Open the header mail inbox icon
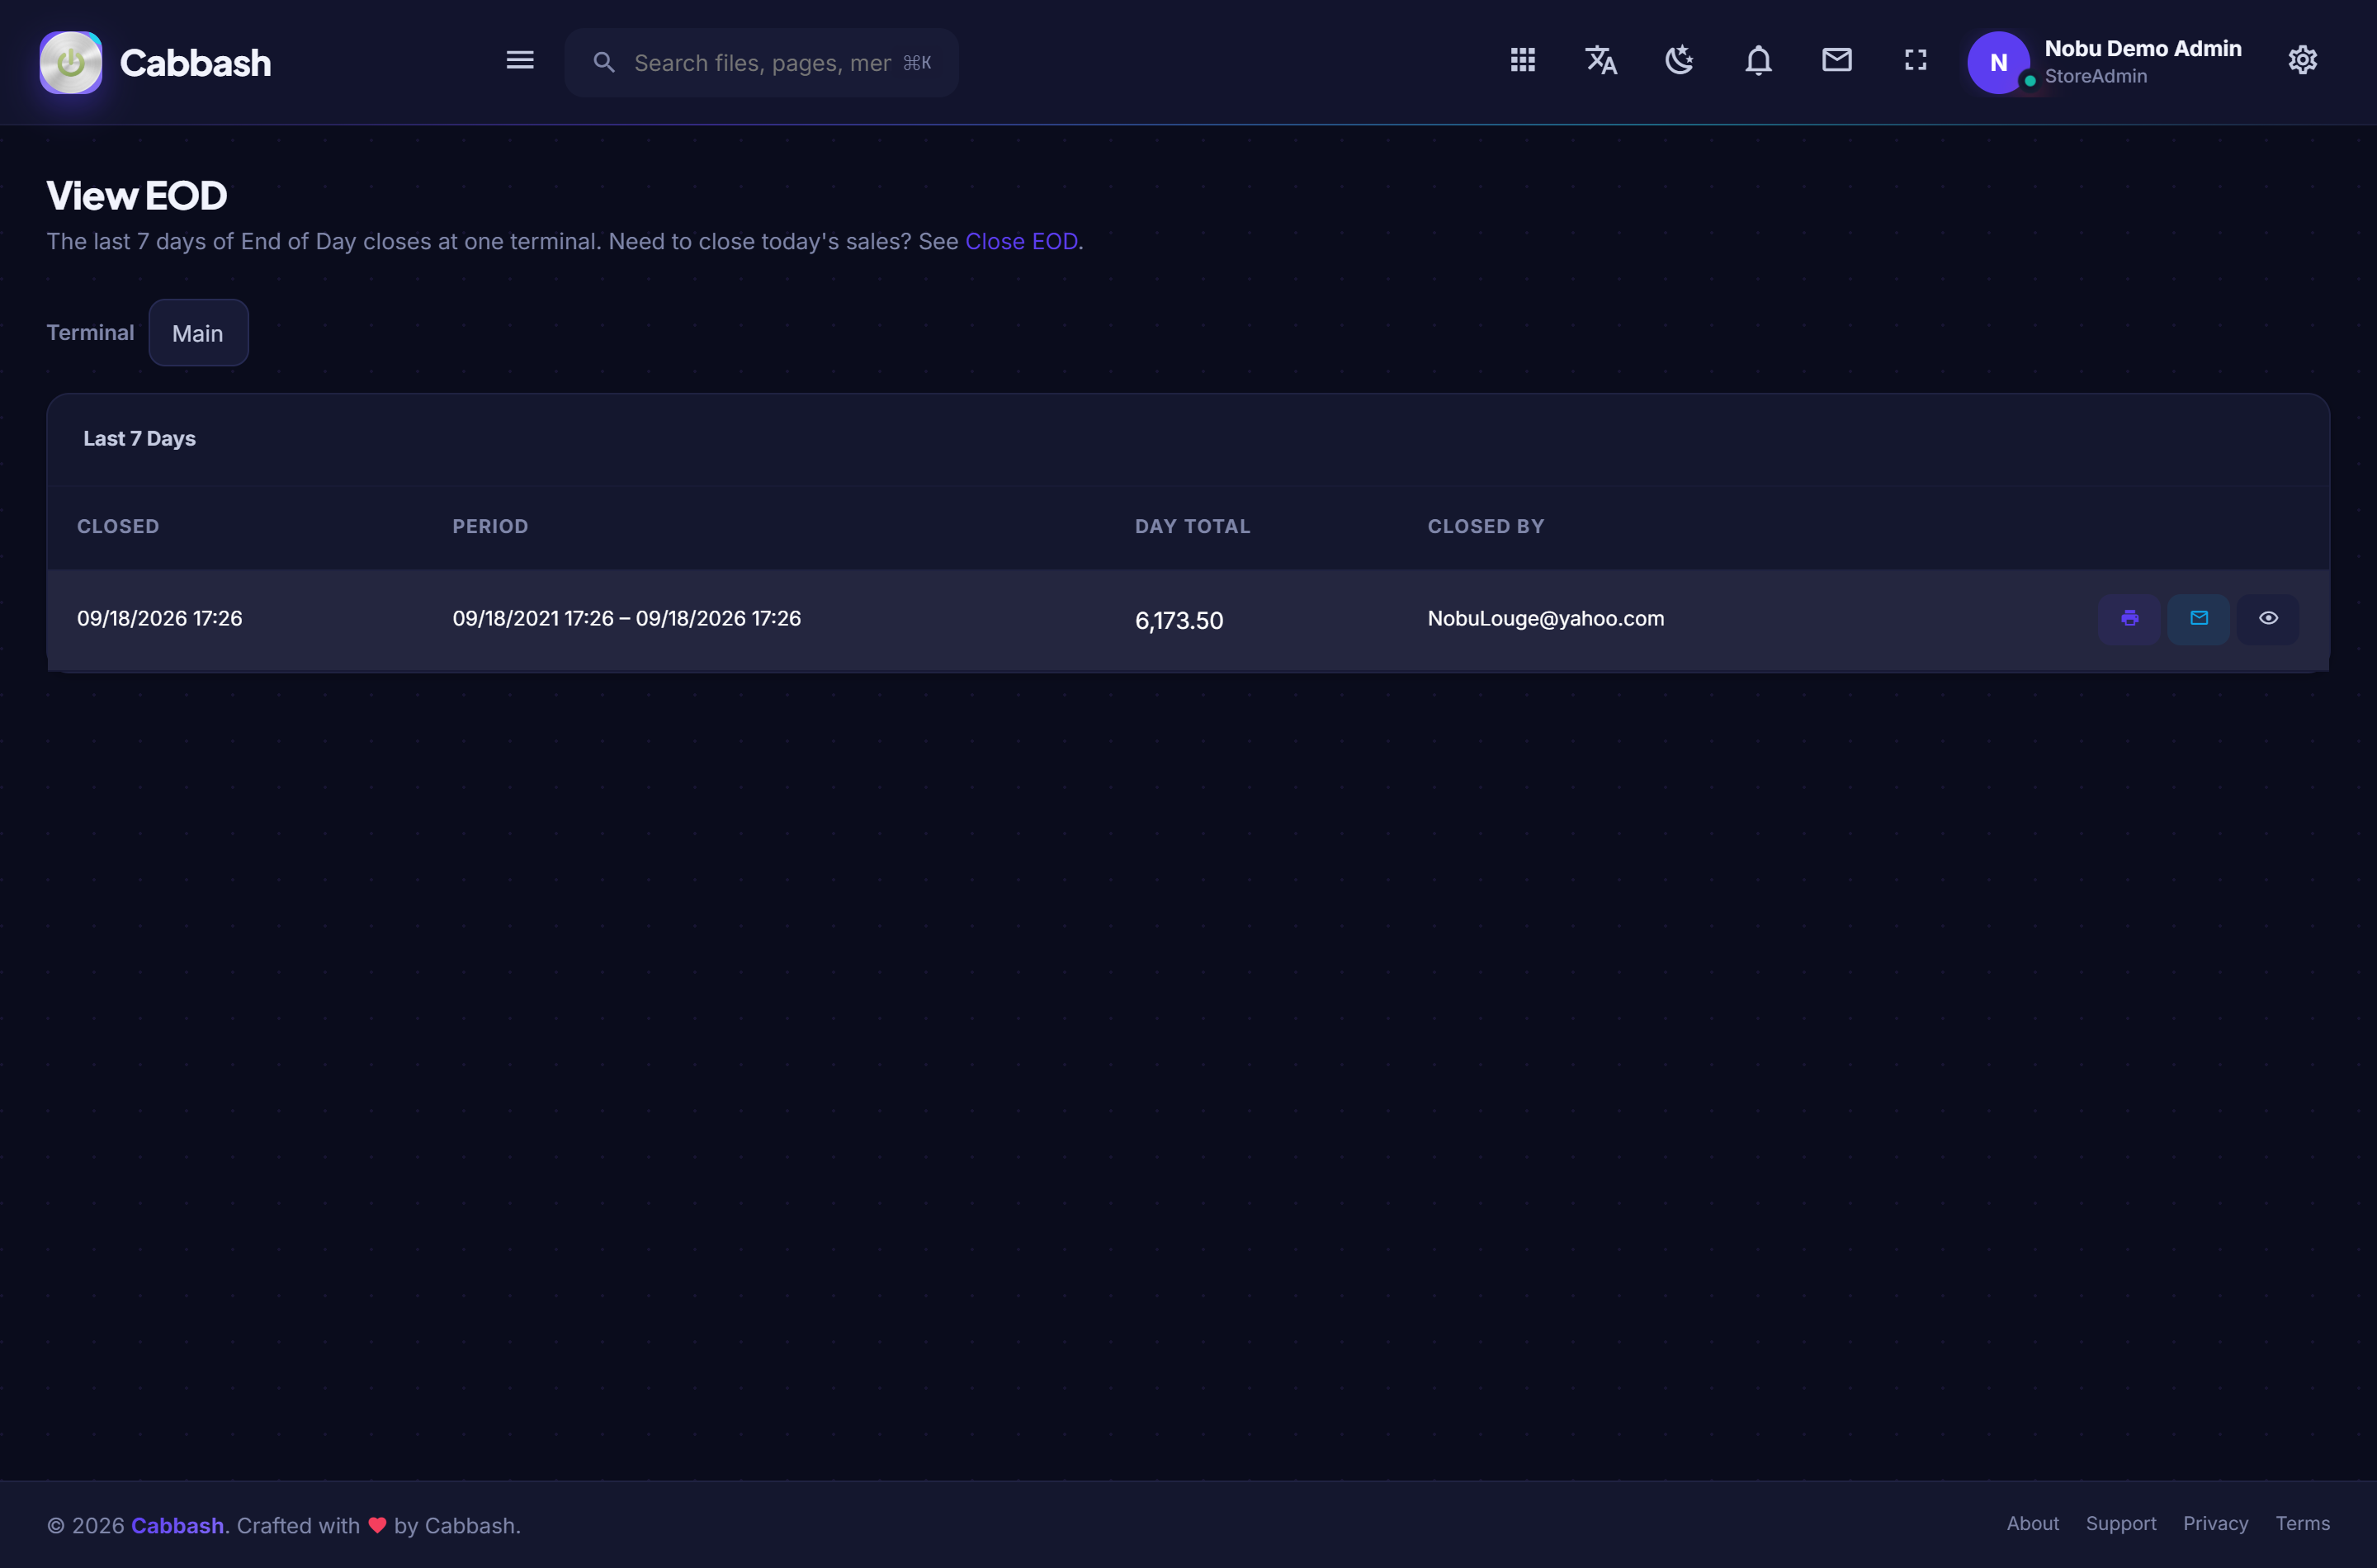Image resolution: width=2377 pixels, height=1568 pixels. click(1837, 60)
